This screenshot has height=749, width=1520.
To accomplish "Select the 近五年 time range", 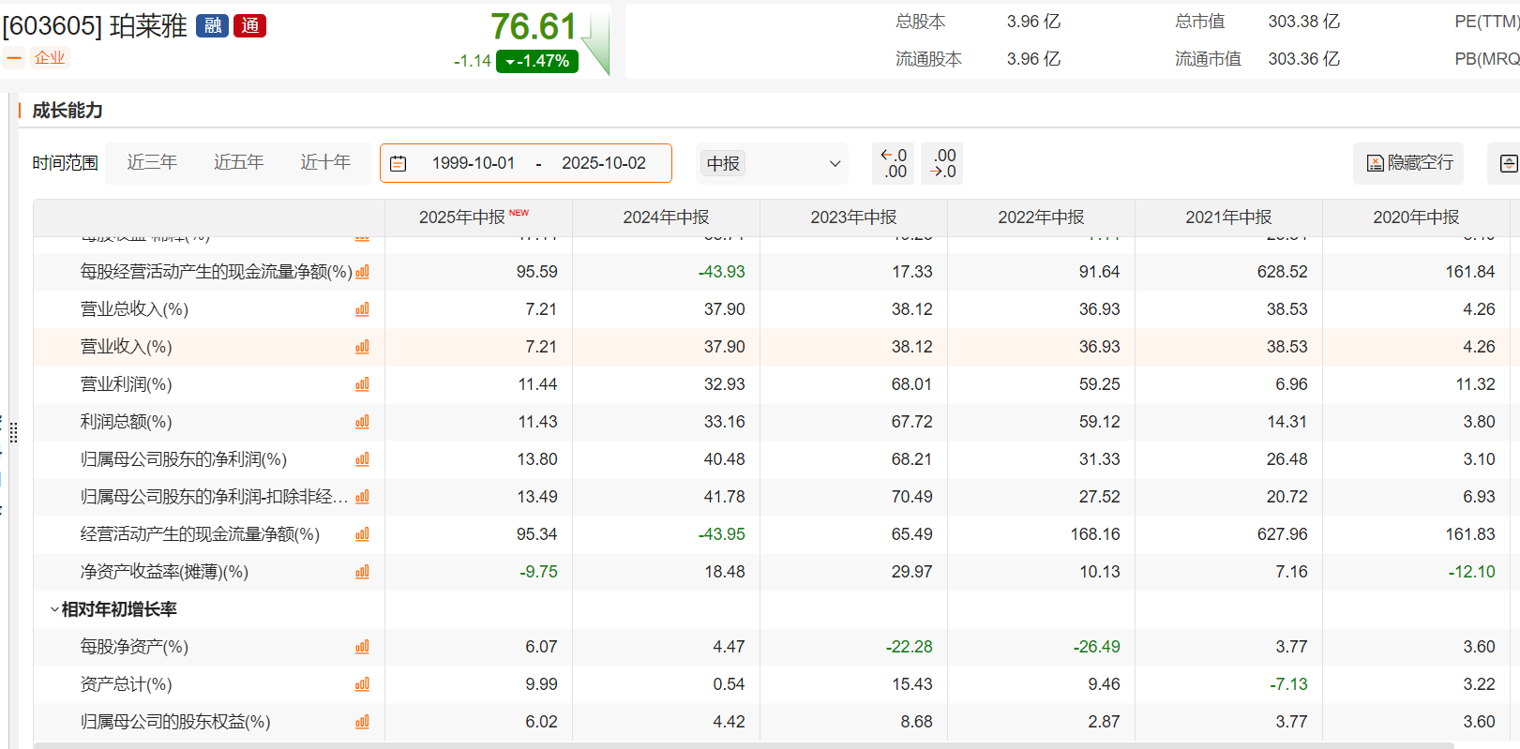I will 238,162.
